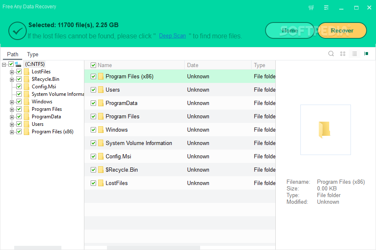Viewport: 376px width, 250px height.
Task: Switch to list view
Action: pos(354,54)
